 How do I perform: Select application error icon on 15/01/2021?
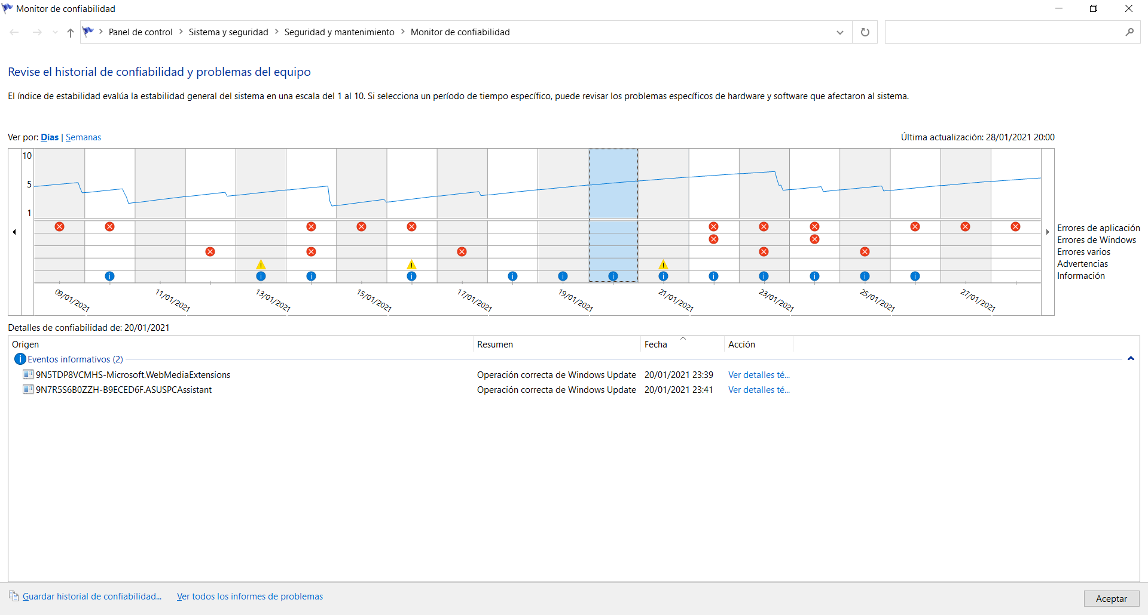point(361,227)
